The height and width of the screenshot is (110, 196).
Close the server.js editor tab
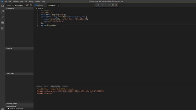point(58,5)
